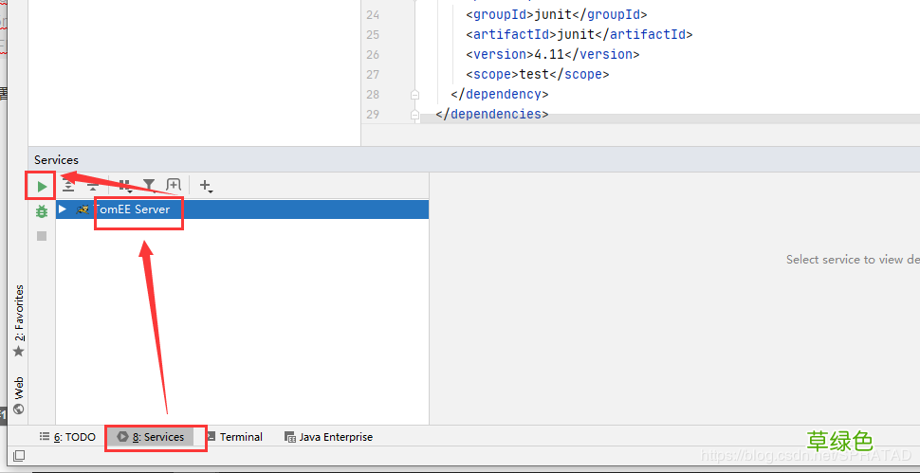The width and height of the screenshot is (920, 473).
Task: Click the gray Stop square icon
Action: point(41,236)
